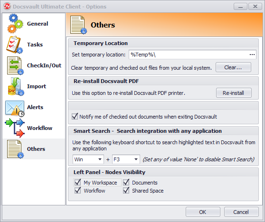Click the Others document icon in sidebar
Viewport: 265px width, 222px height.
[x=15, y=149]
